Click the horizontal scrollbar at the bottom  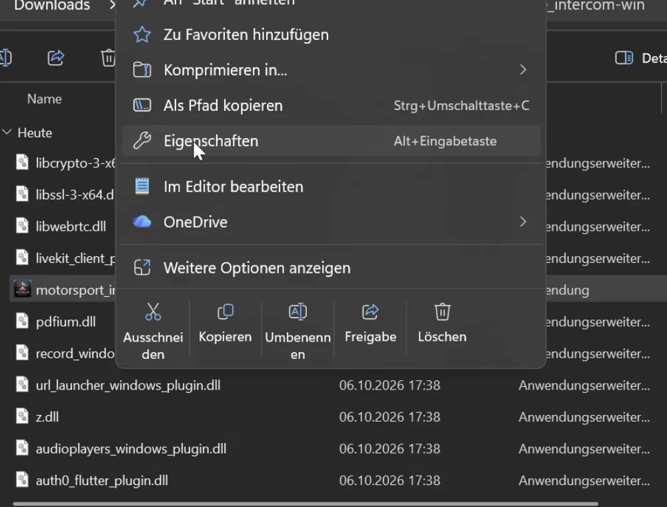tap(305, 504)
